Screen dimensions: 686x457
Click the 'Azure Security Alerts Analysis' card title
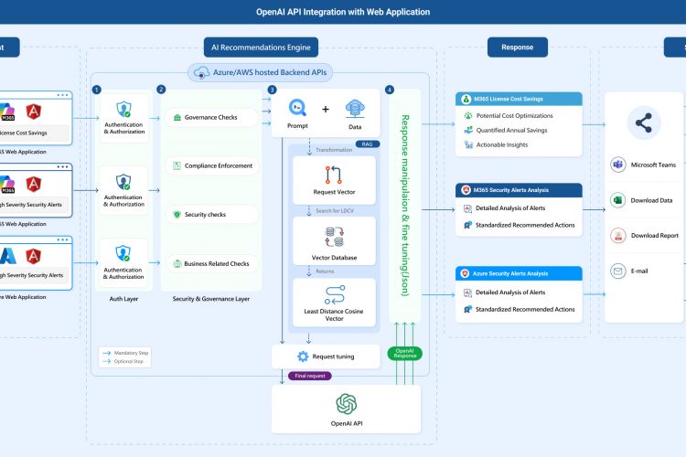tap(510, 273)
